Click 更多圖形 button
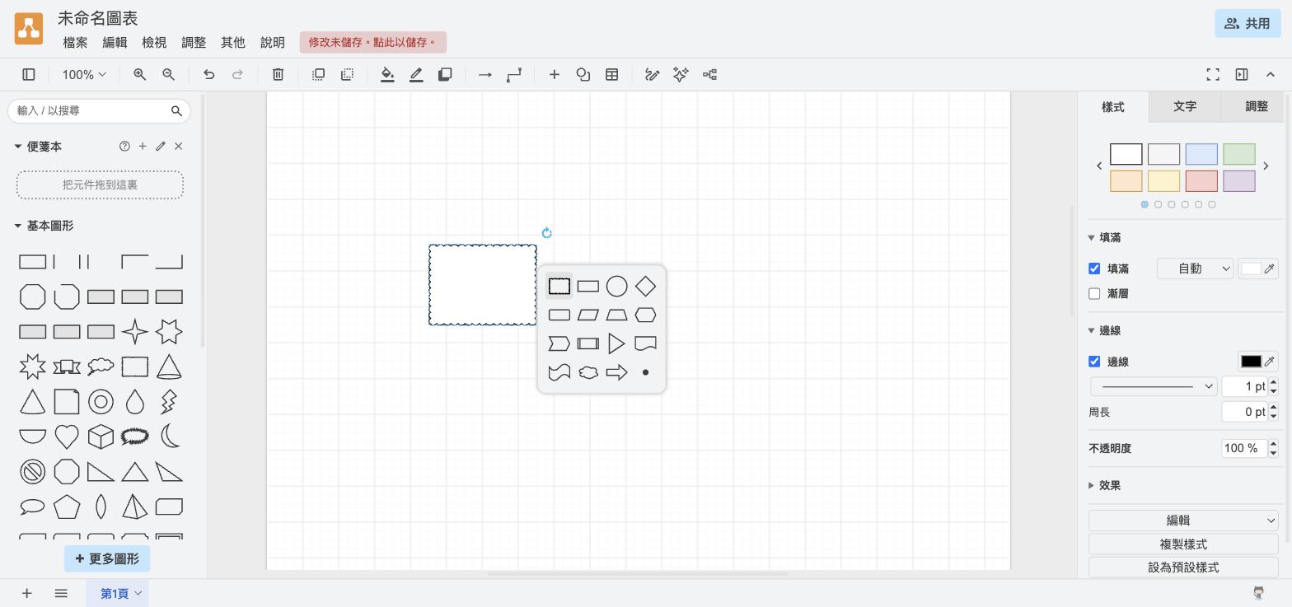 click(107, 558)
